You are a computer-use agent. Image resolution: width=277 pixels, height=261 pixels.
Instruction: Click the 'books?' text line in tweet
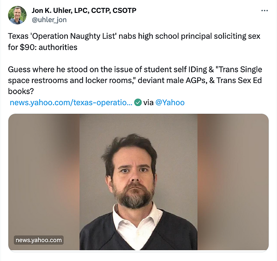21,91
